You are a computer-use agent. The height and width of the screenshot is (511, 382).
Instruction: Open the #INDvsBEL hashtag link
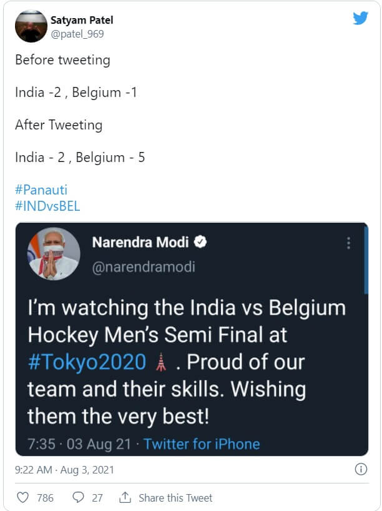[x=47, y=206]
